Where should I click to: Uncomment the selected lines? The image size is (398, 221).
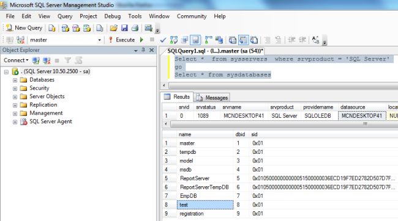coord(278,40)
